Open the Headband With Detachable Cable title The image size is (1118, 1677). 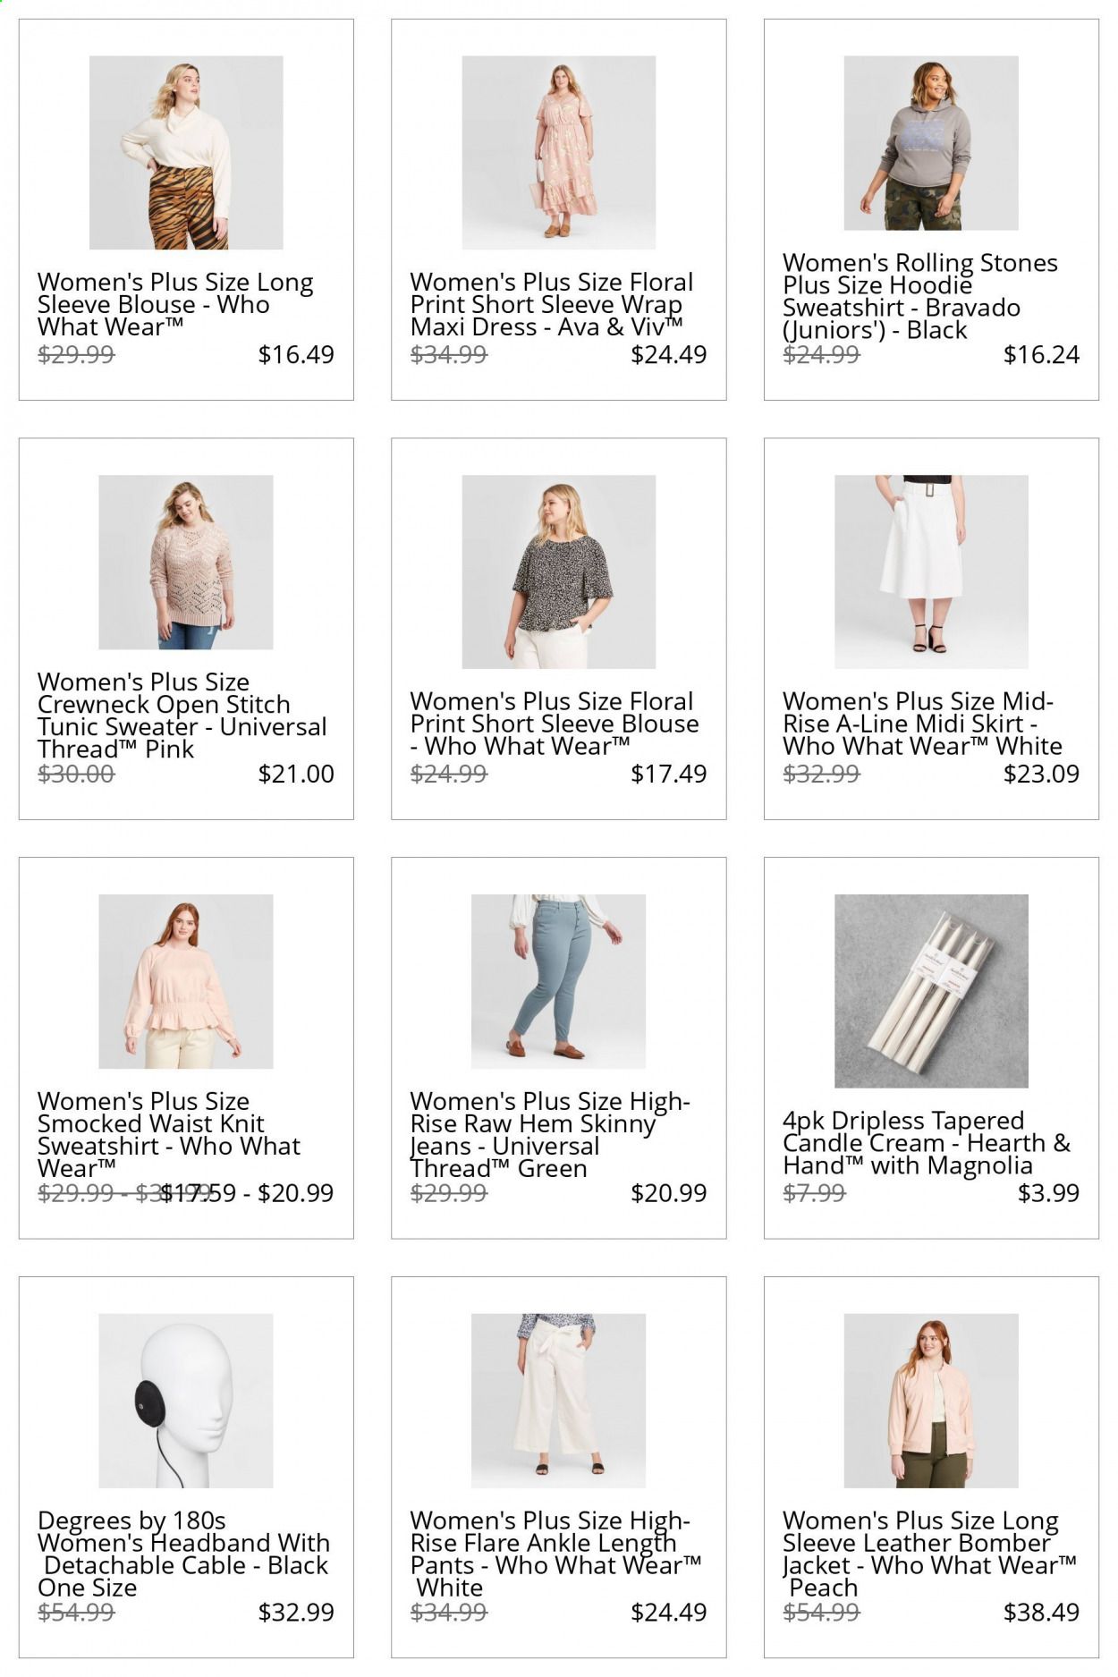coord(183,1554)
